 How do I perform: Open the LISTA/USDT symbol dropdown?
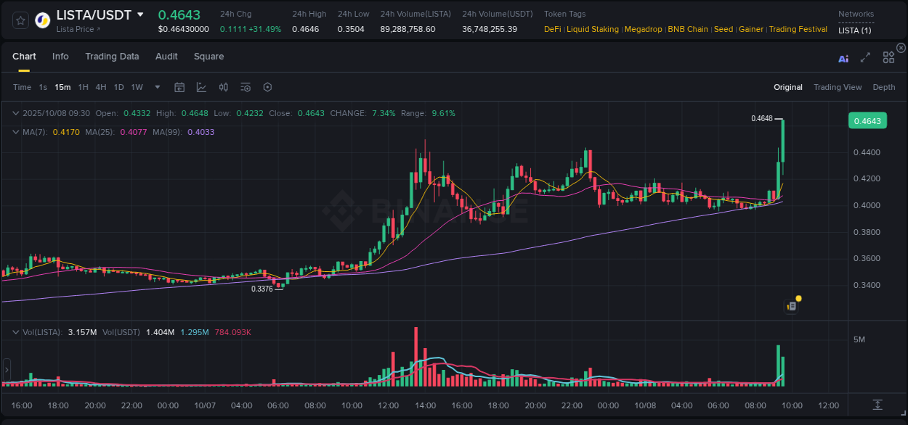tap(141, 15)
